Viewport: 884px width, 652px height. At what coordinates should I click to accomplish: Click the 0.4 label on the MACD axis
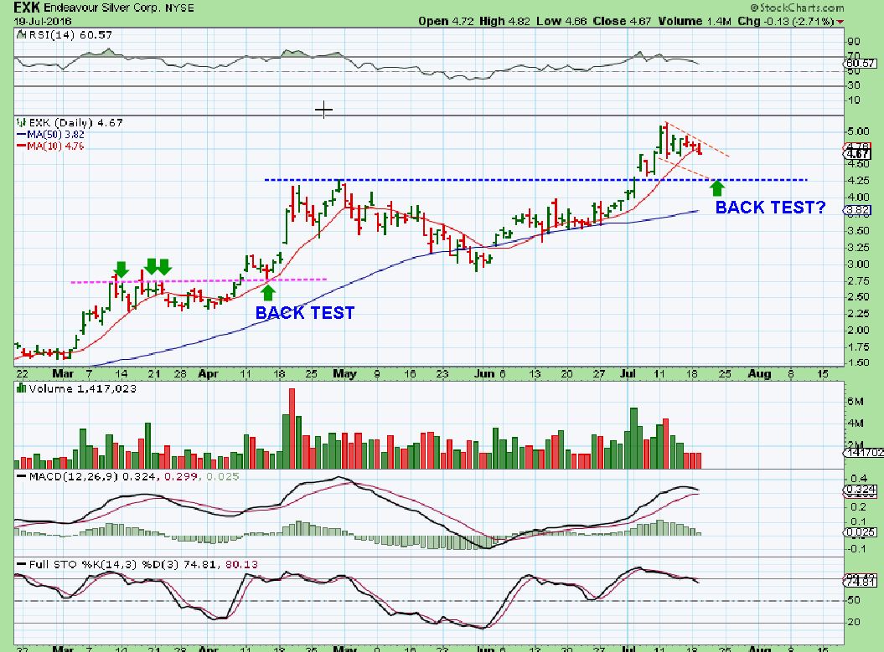pyautogui.click(x=859, y=479)
